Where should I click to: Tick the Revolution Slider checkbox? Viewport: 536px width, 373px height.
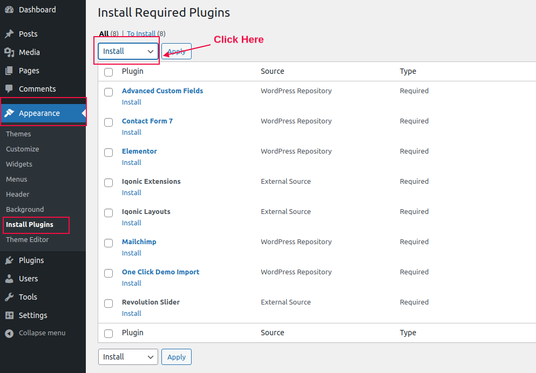pos(108,303)
